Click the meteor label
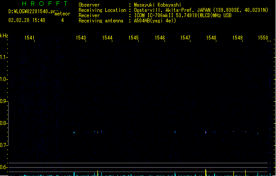The height and width of the screenshot is (176, 276). [62, 14]
